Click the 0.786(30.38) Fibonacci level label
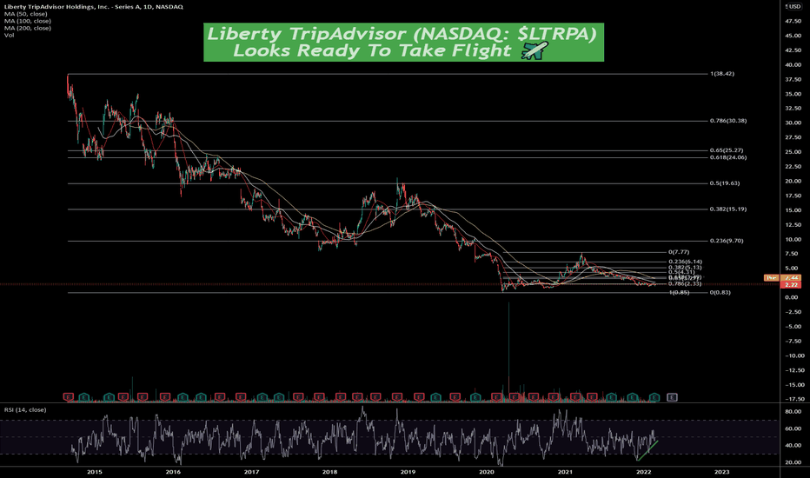 pos(727,121)
